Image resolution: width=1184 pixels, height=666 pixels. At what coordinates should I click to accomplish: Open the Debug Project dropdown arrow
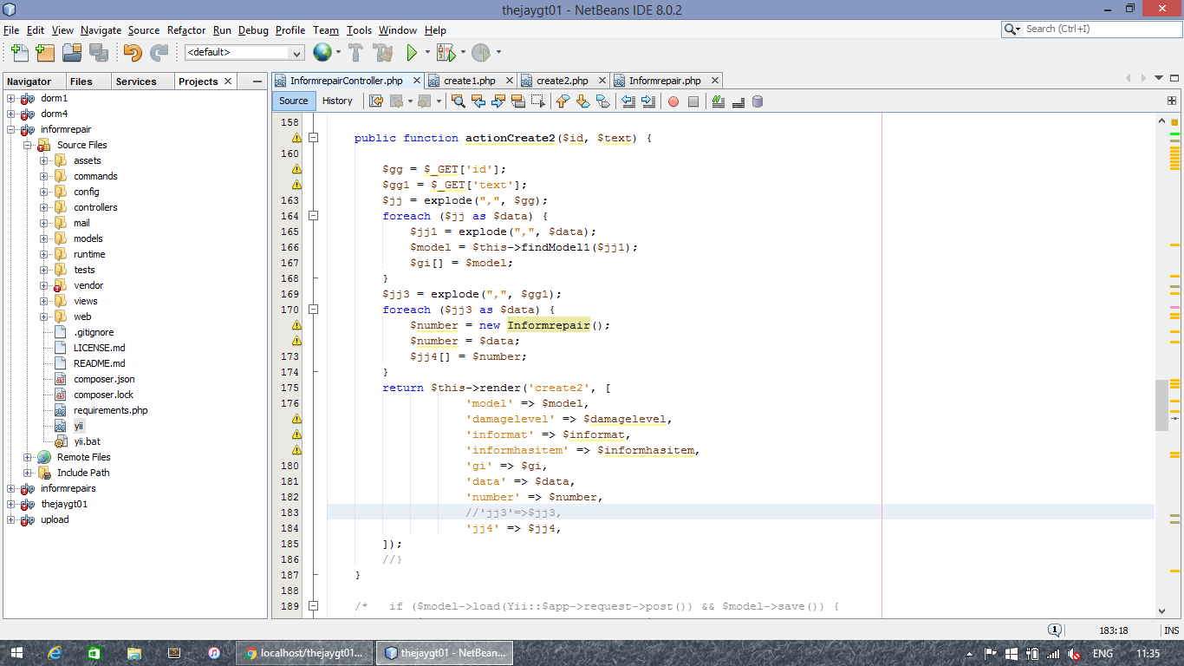click(463, 52)
